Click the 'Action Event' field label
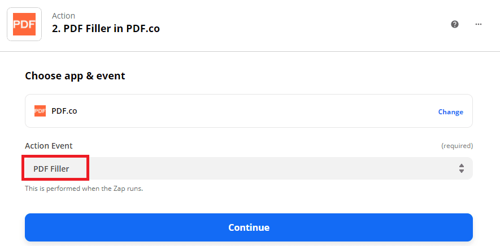Image resolution: width=500 pixels, height=246 pixels. (x=49, y=146)
